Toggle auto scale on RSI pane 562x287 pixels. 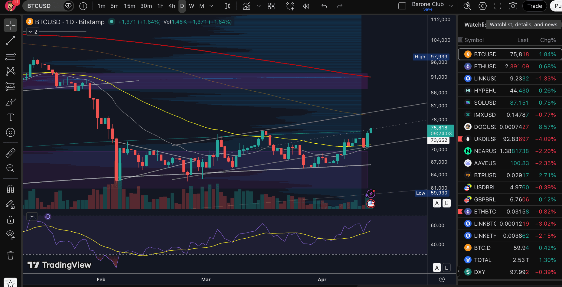coord(437,268)
